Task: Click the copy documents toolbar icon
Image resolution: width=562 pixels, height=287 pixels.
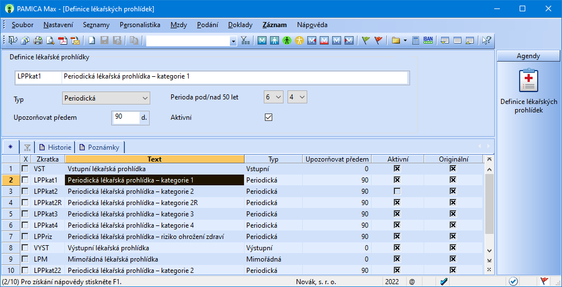Action: click(25, 41)
